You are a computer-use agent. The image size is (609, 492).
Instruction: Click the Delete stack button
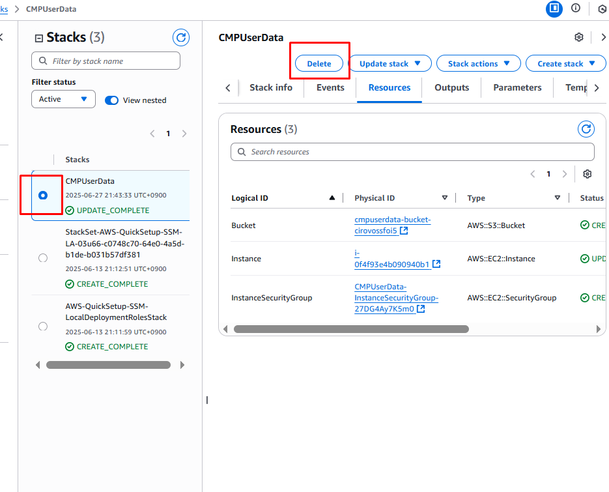pos(319,64)
